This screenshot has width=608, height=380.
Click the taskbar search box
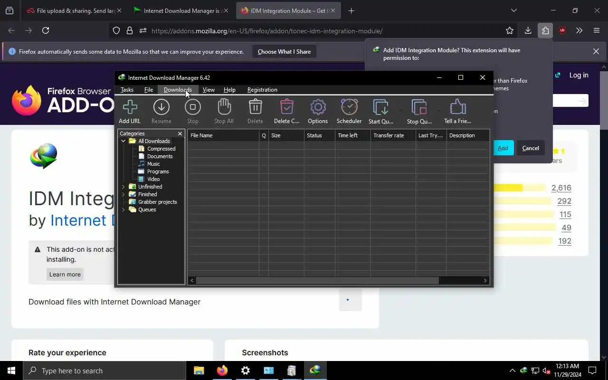104,370
